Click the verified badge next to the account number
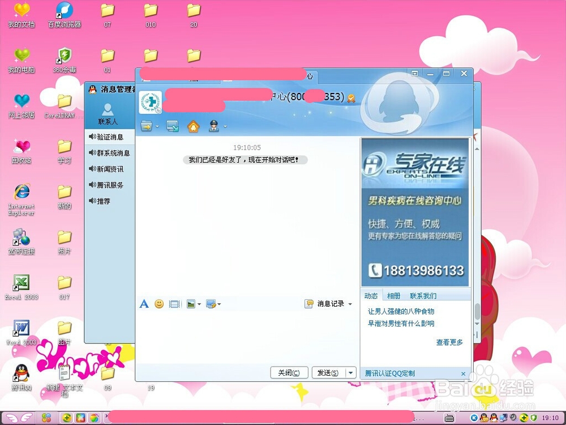The image size is (566, 425). tap(351, 98)
